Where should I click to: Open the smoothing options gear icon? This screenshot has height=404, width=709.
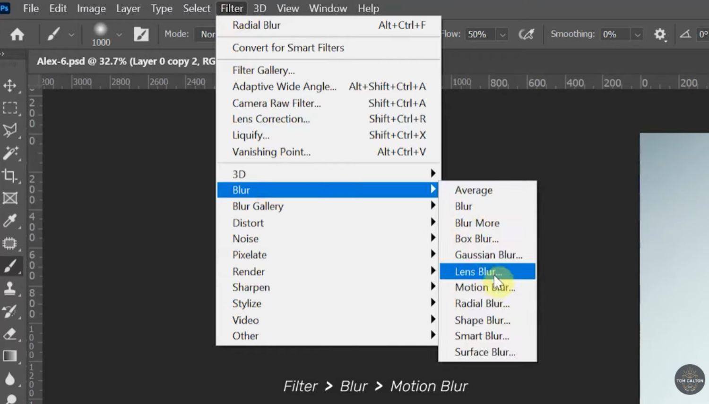click(660, 34)
